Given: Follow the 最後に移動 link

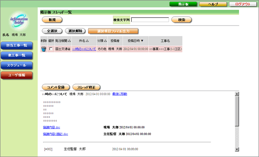Looking at the screenshot, I should pyautogui.click(x=120, y=94).
